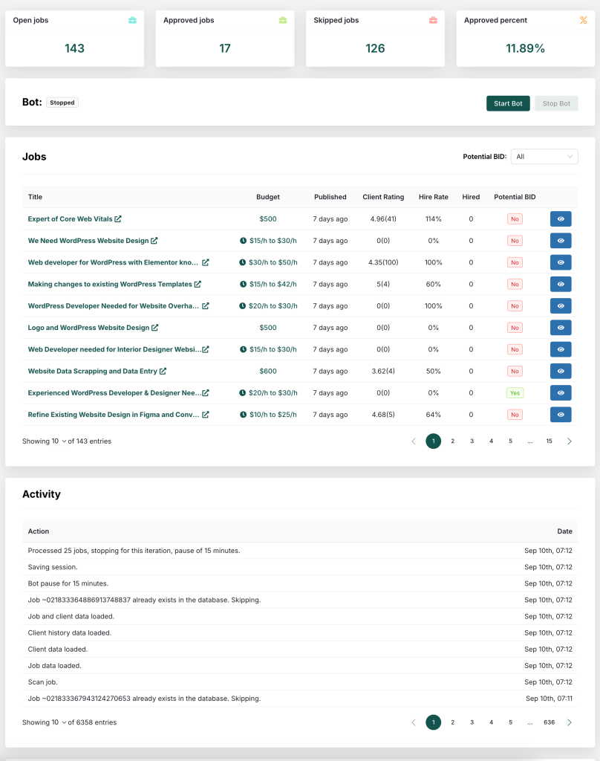Open the Potential BID filter dropdown

545,156
